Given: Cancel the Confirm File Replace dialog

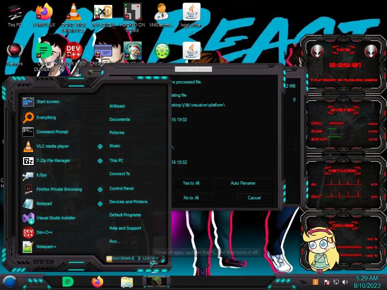Looking at the screenshot, I should (254, 198).
